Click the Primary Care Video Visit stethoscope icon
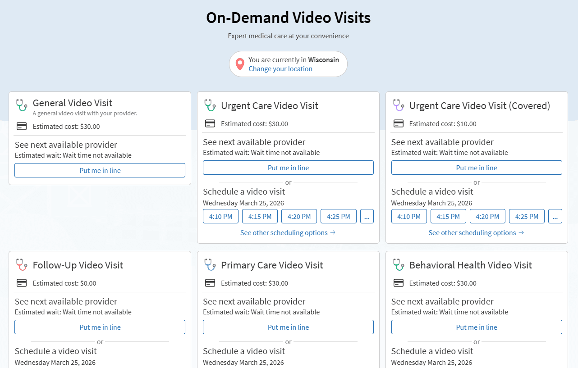578x368 pixels. pos(210,264)
